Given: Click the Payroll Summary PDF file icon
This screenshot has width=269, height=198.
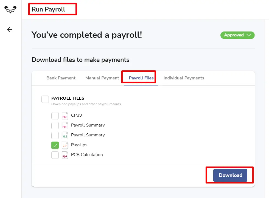Looking at the screenshot, I should tap(65, 125).
